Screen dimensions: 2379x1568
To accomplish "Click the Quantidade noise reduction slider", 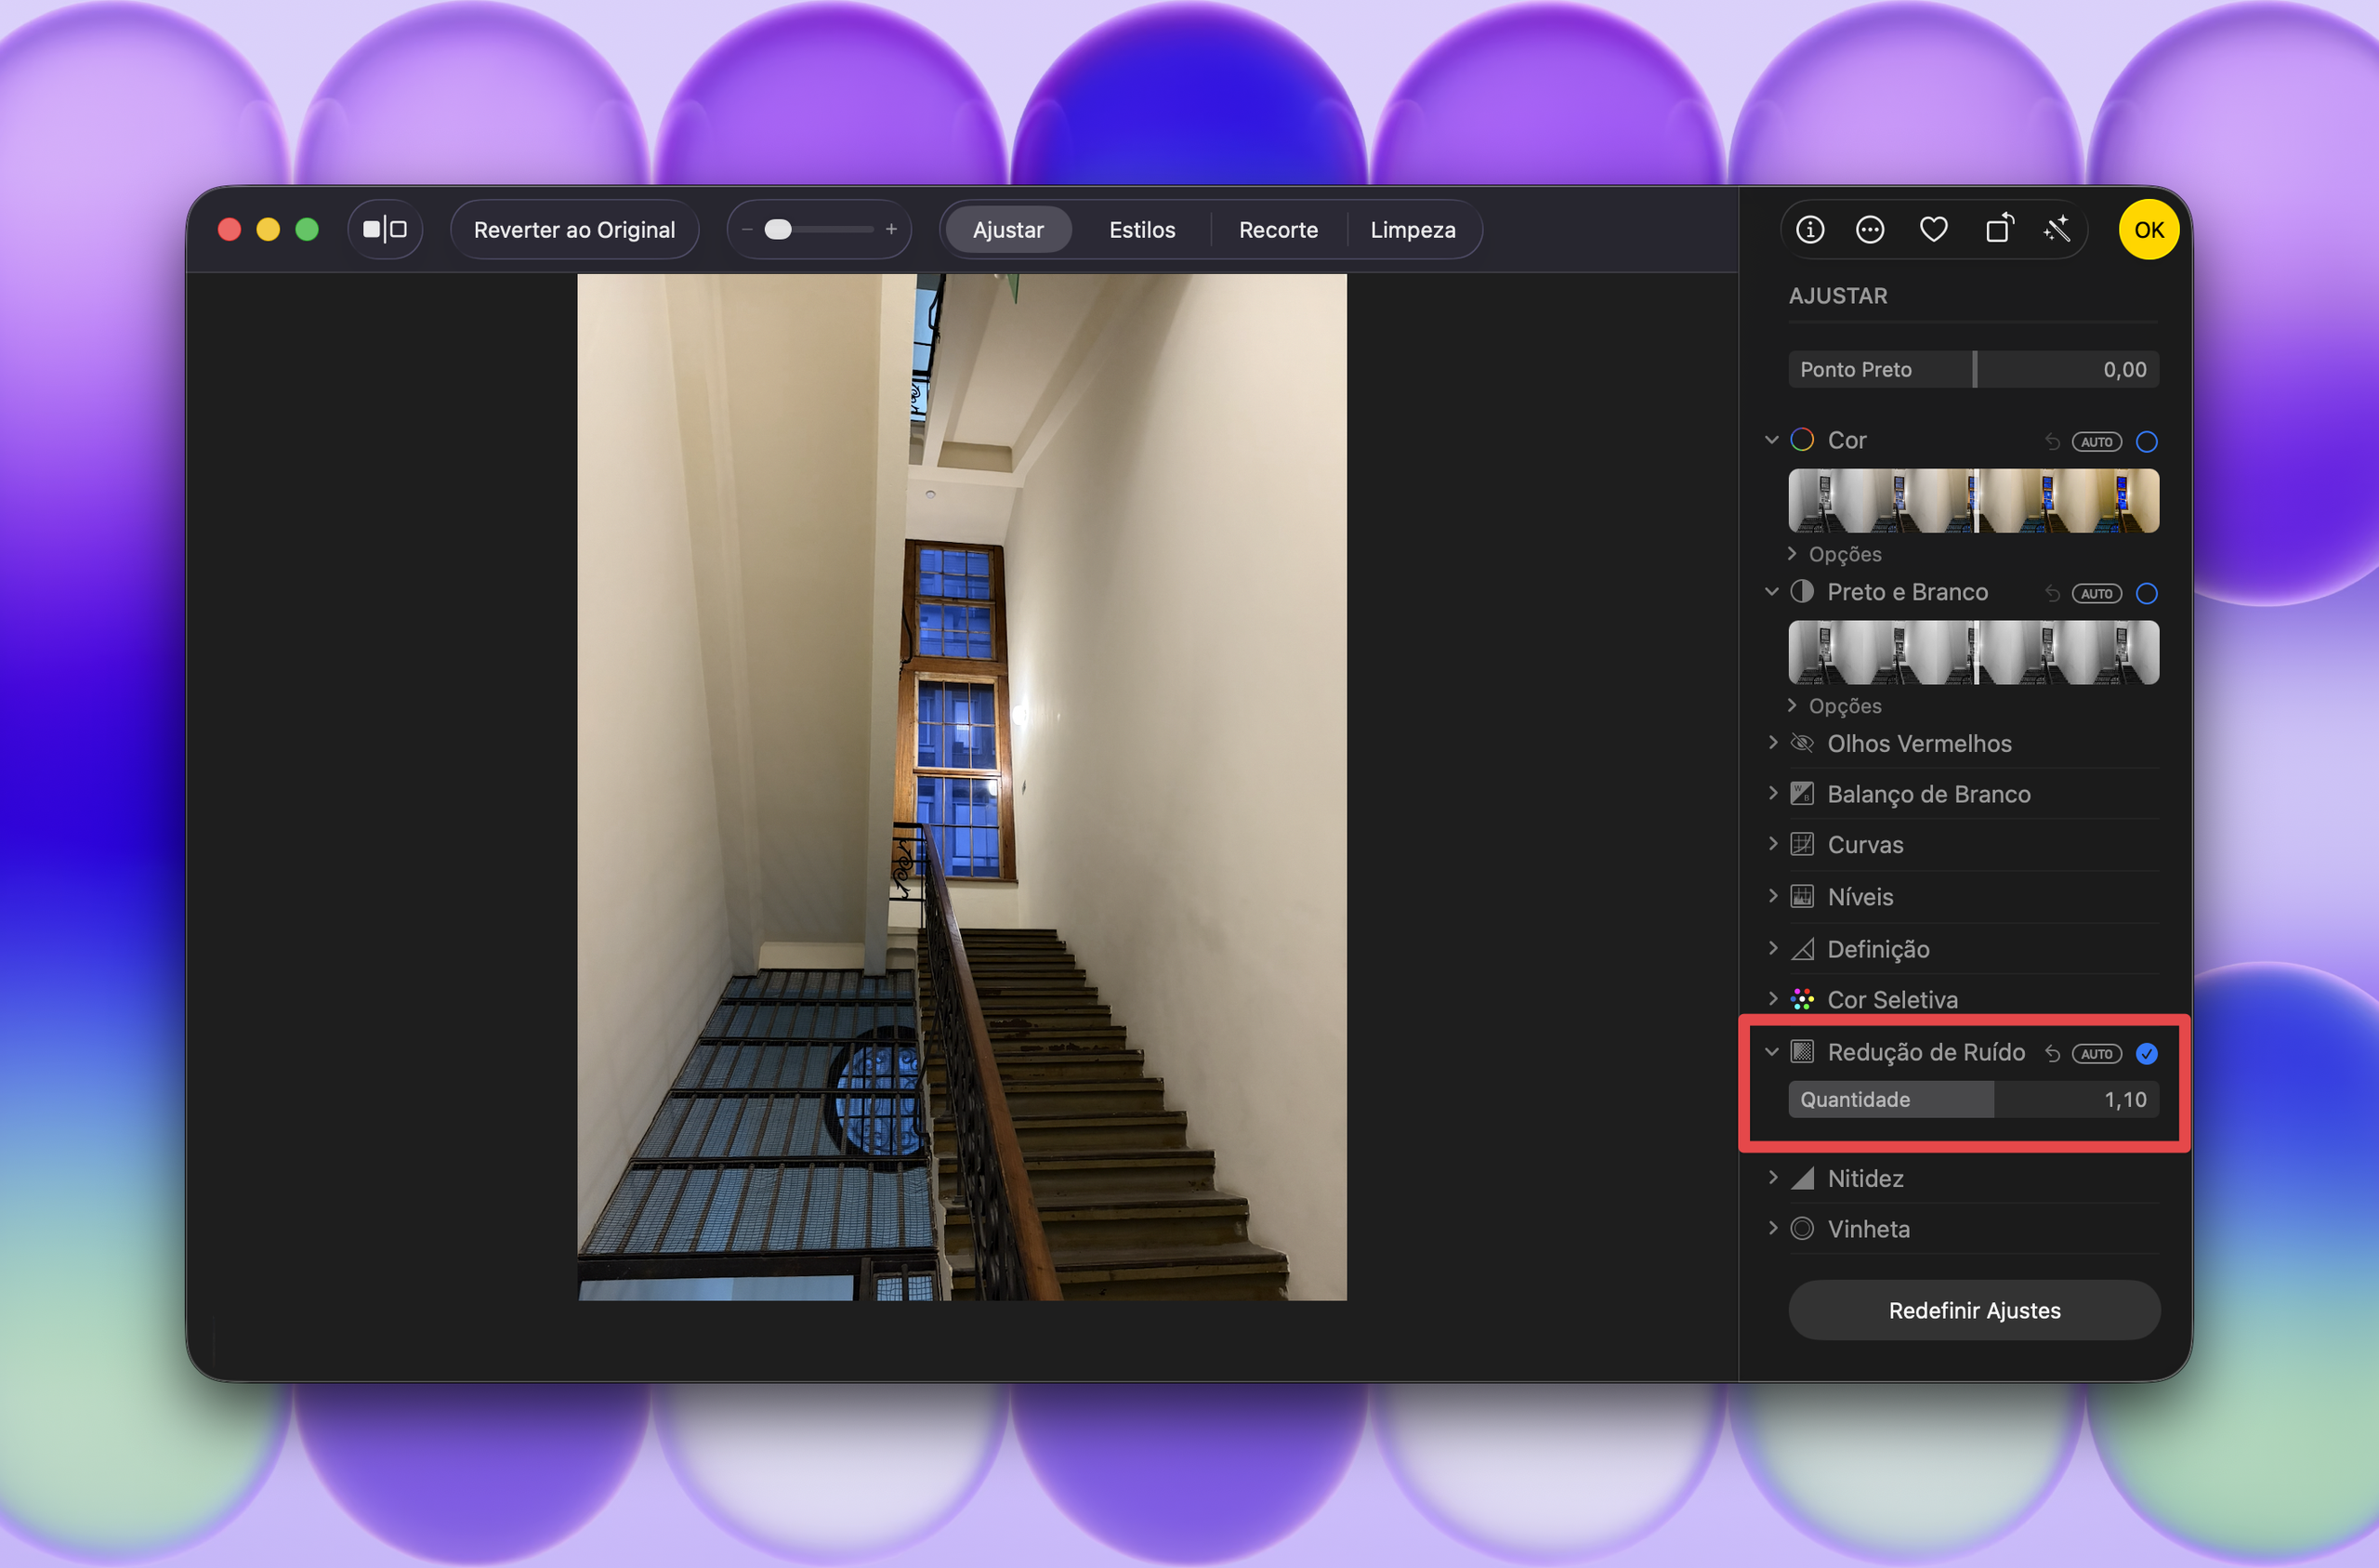I will point(1973,1100).
